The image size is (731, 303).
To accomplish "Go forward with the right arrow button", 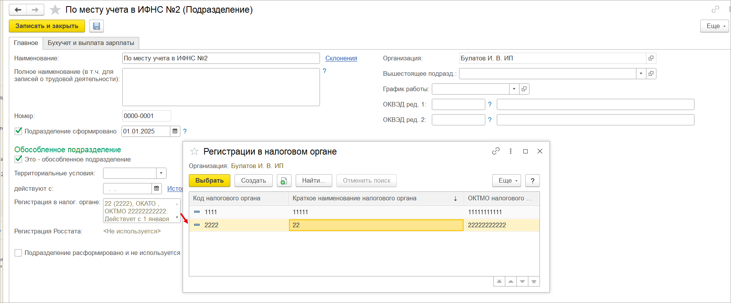I will click(x=35, y=10).
